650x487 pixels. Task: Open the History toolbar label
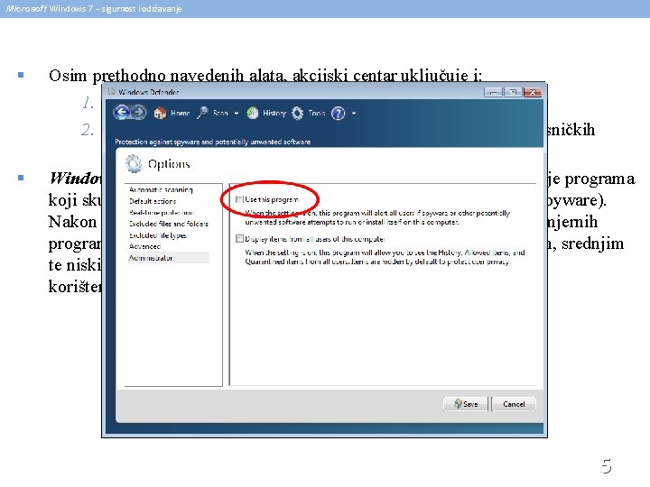tap(274, 113)
